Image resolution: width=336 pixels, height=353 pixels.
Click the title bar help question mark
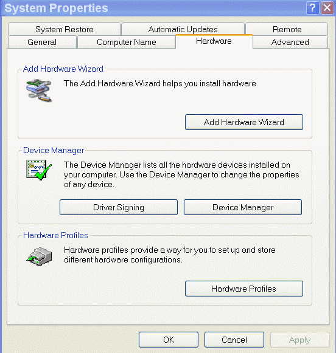coord(312,8)
